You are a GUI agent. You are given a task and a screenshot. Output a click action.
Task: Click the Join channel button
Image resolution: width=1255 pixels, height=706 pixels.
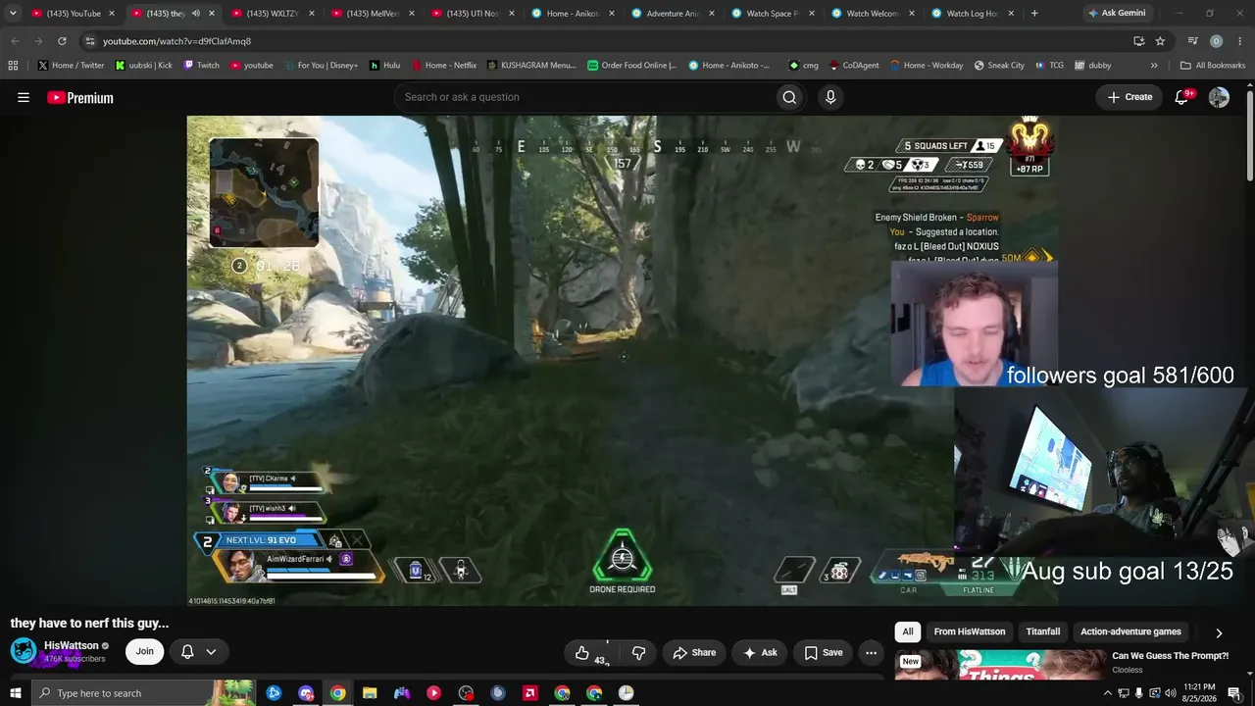coord(144,652)
